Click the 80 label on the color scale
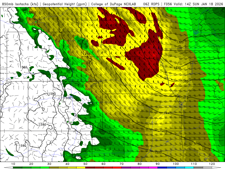The height and width of the screenshot is (169, 225). coord(139,164)
